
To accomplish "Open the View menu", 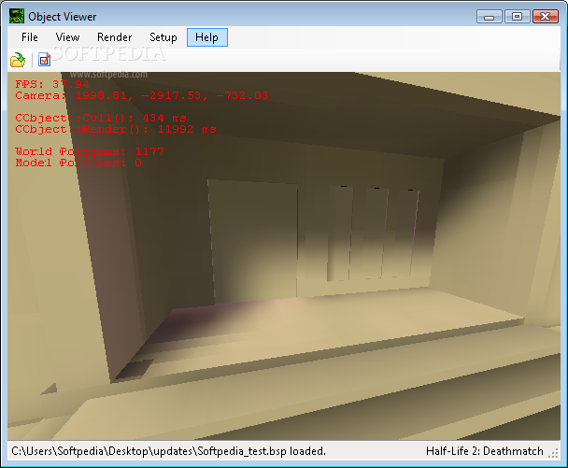I will 68,37.
